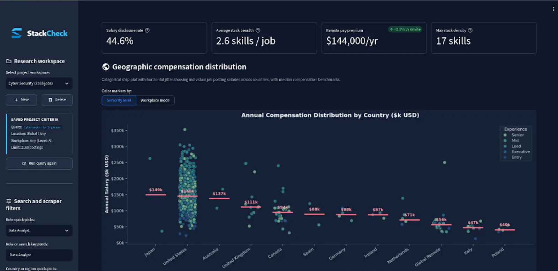The width and height of the screenshot is (558, 271).
Task: Open the Cyber Security workspace dropdown
Action: [39, 83]
